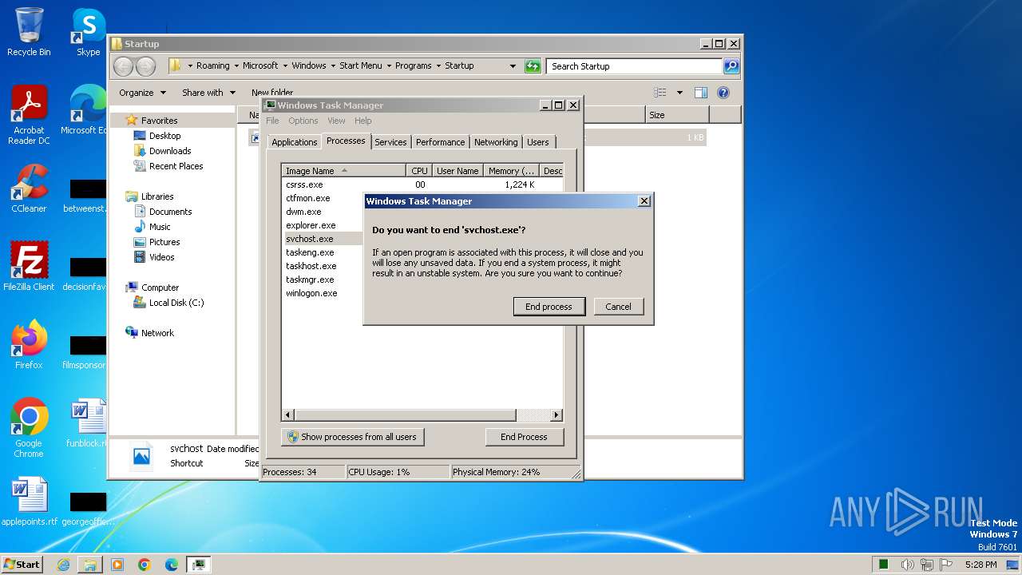Click Show processes from all users

(352, 437)
